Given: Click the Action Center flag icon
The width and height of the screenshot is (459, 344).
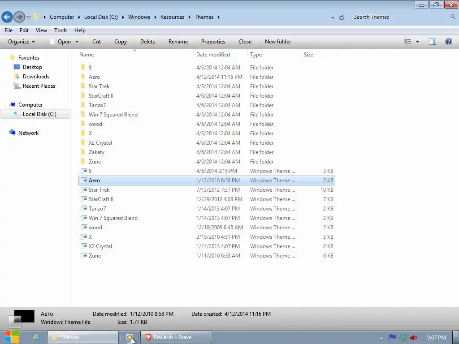Looking at the screenshot, I should (x=392, y=338).
